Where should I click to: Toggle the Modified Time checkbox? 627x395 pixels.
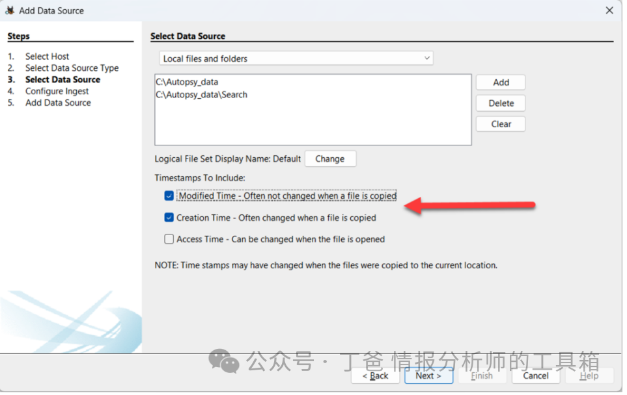[x=170, y=197]
